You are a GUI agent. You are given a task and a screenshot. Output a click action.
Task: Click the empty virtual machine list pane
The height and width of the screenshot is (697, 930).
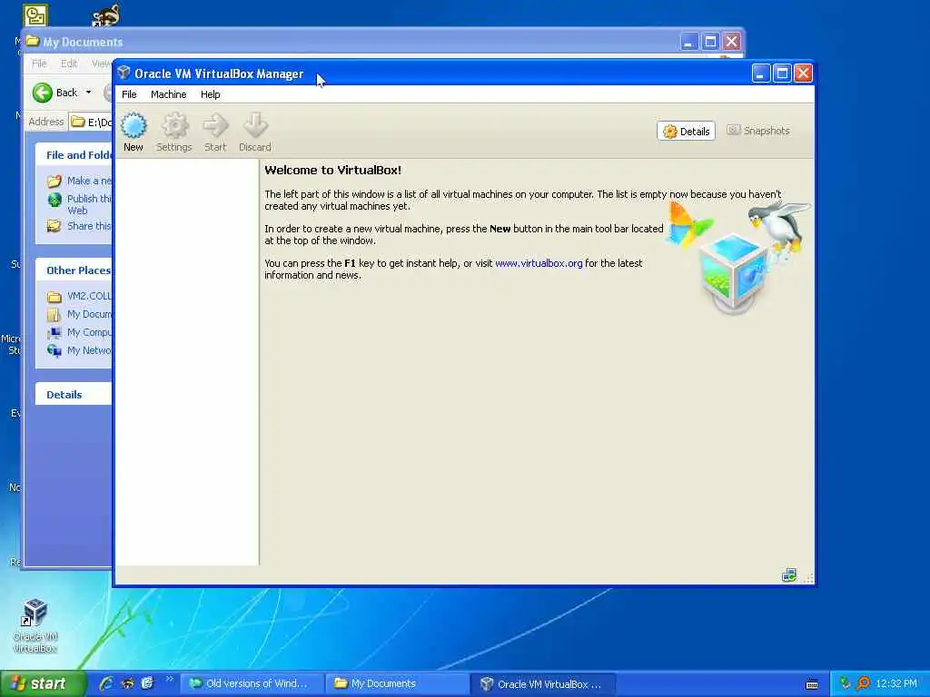pos(187,361)
